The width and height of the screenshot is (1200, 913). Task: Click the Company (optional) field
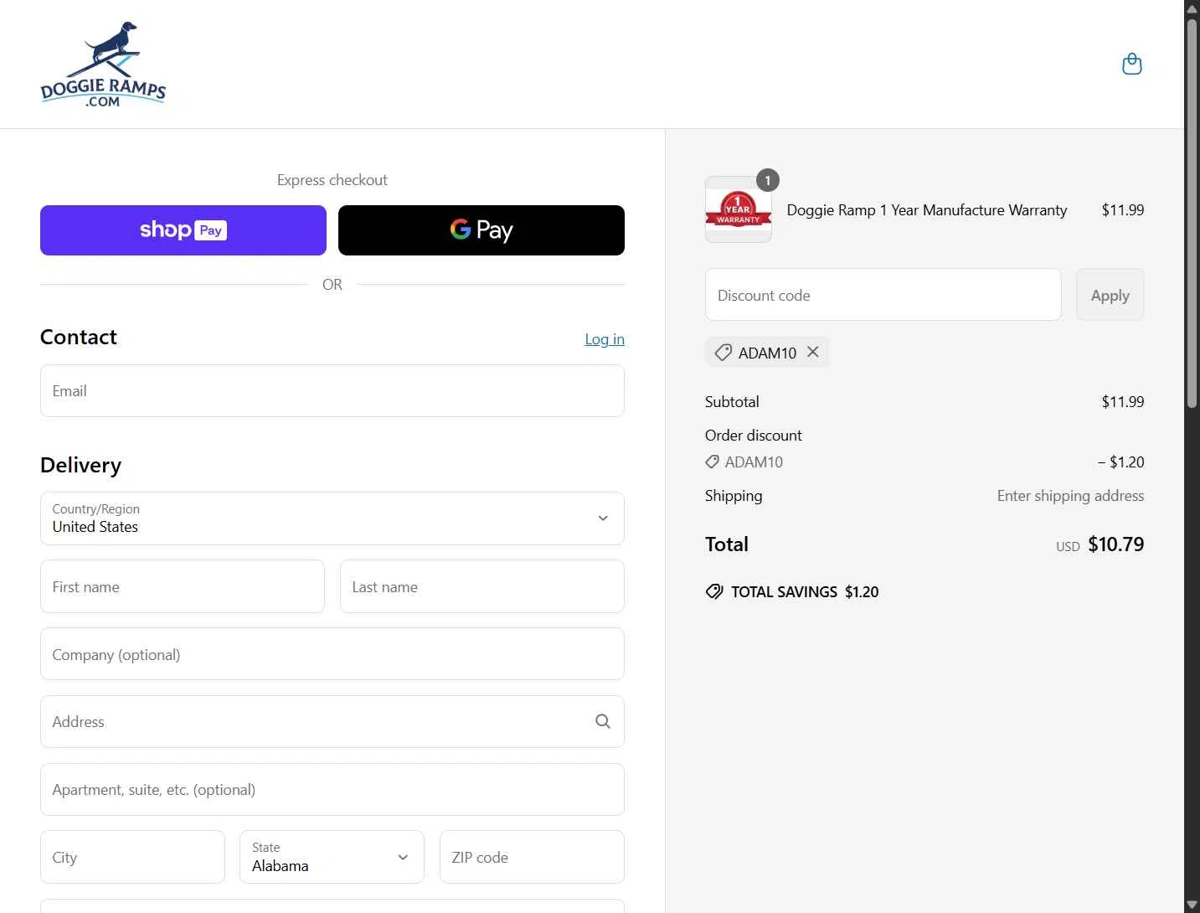coord(332,654)
